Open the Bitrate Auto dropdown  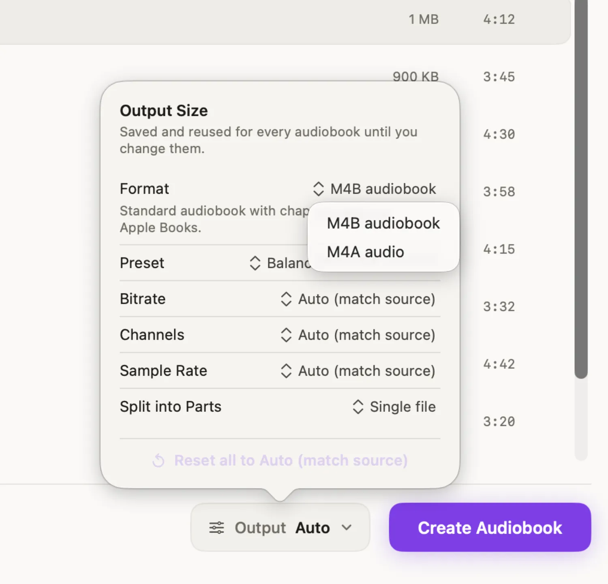coord(358,299)
